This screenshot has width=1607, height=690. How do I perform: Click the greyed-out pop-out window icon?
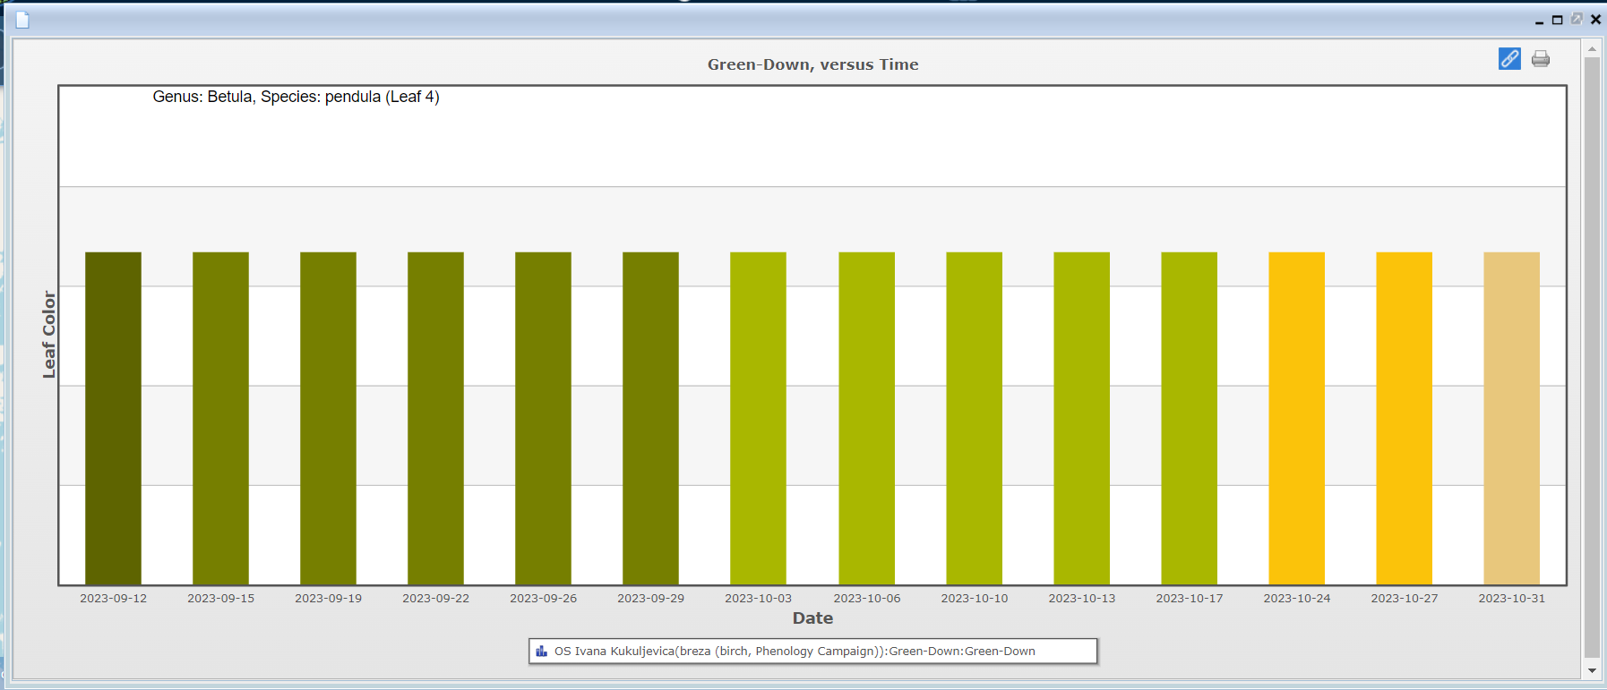(x=1577, y=19)
